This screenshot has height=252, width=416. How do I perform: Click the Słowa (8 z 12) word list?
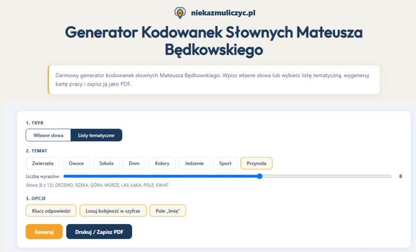97,185
